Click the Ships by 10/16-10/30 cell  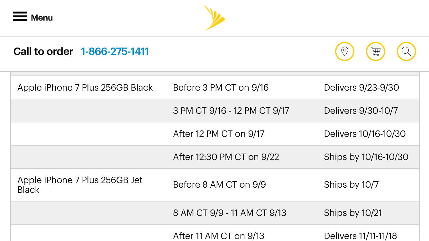point(366,157)
